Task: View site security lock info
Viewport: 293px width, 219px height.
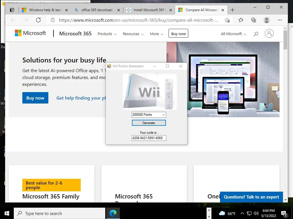Action: 53,20
